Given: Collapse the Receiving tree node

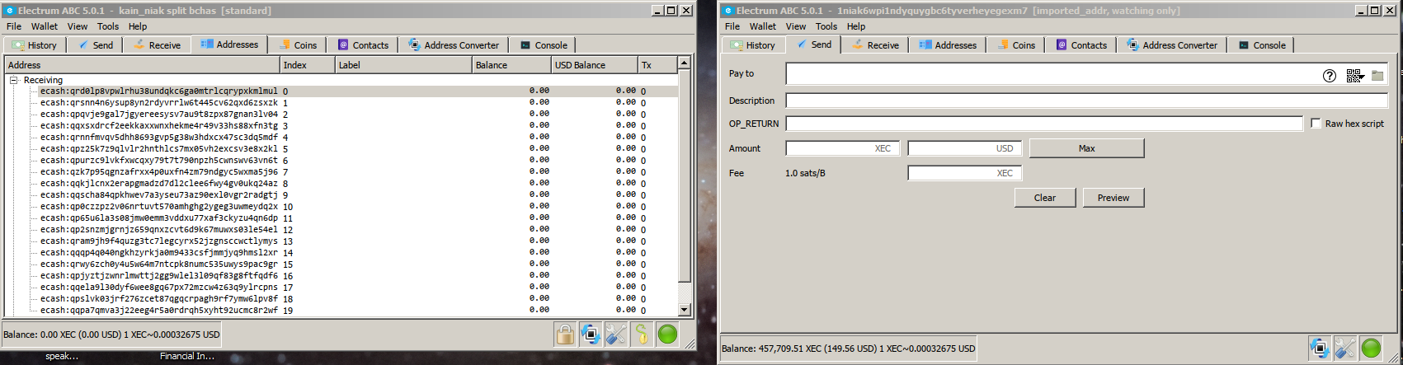Looking at the screenshot, I should tap(14, 80).
